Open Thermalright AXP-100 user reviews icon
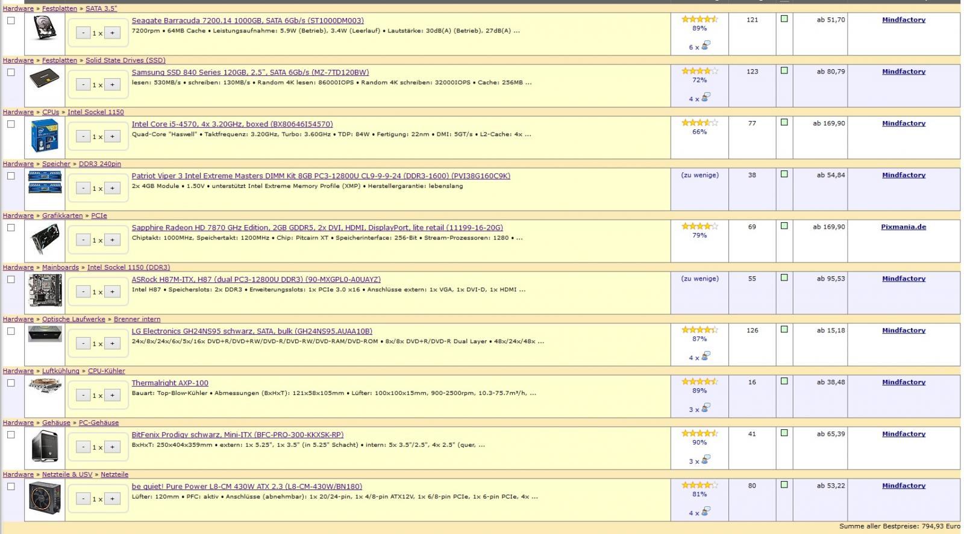Image resolution: width=964 pixels, height=534 pixels. pos(706,408)
